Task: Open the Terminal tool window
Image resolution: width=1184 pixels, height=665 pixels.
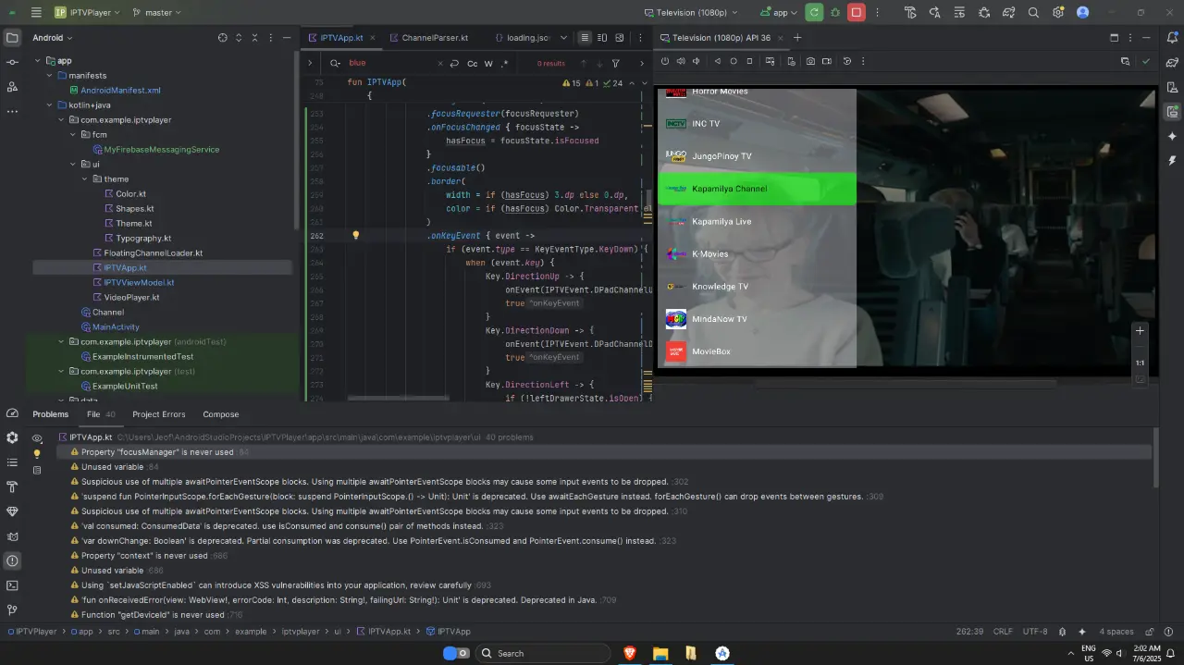Action: point(12,585)
